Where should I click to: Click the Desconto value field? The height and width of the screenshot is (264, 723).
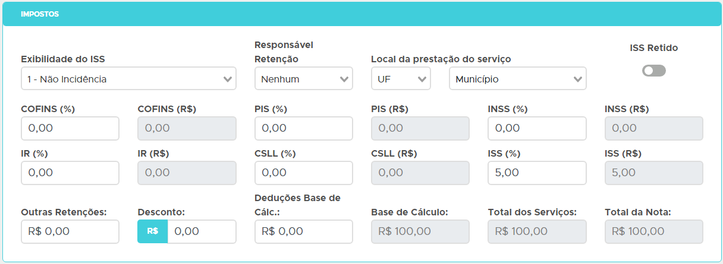[202, 231]
